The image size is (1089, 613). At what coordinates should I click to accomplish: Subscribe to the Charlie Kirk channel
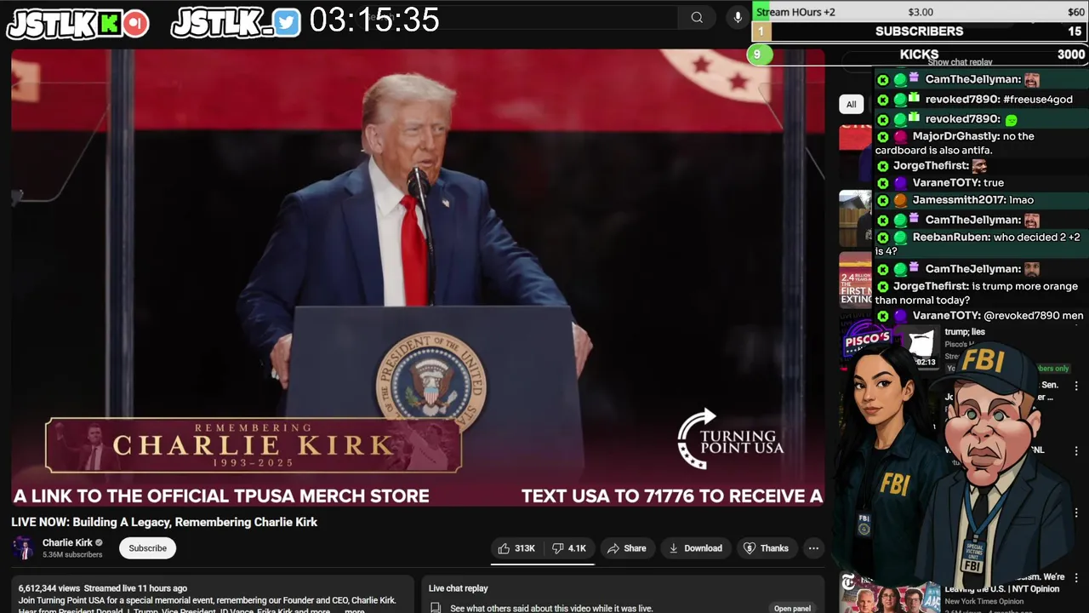pos(147,548)
